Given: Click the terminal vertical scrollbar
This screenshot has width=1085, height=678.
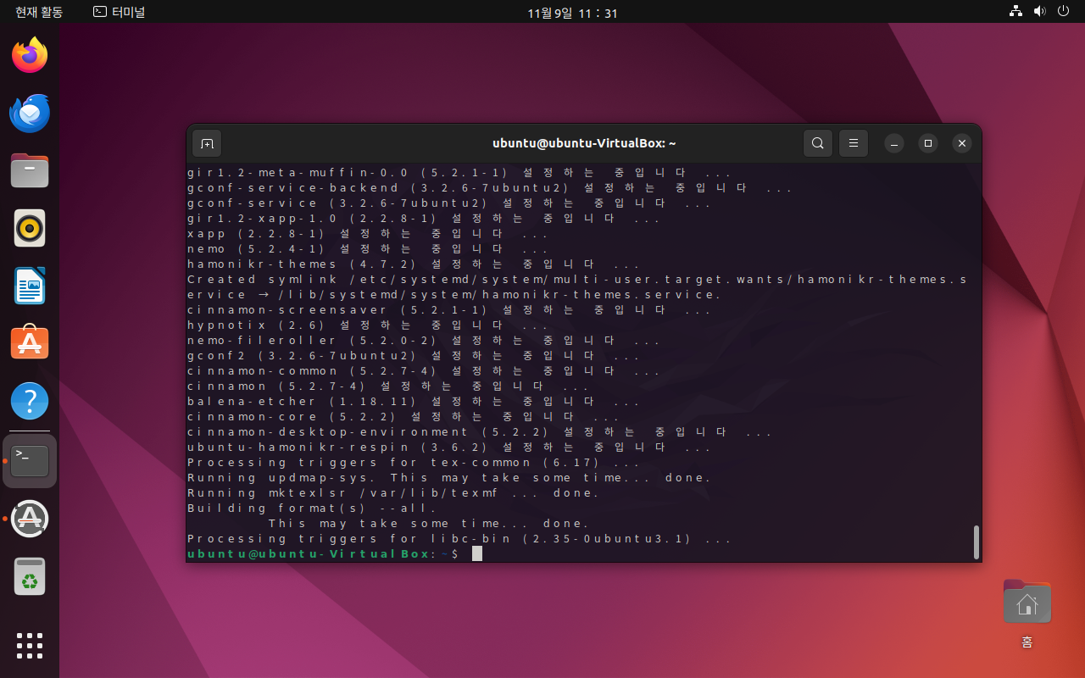Looking at the screenshot, I should pos(976,541).
